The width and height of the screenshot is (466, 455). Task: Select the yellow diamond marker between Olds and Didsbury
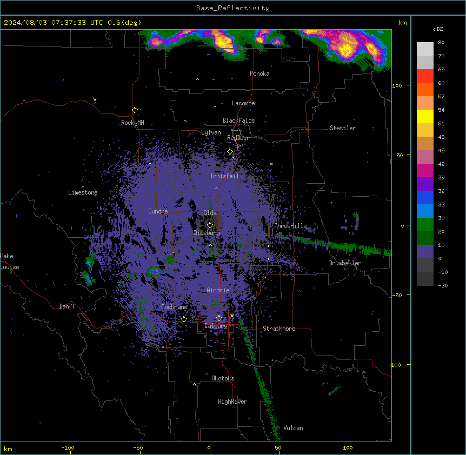pyautogui.click(x=210, y=225)
